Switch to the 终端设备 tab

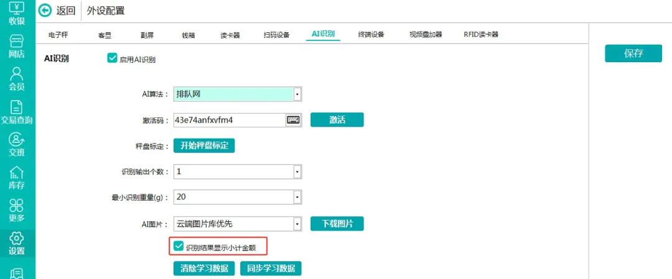pos(371,35)
